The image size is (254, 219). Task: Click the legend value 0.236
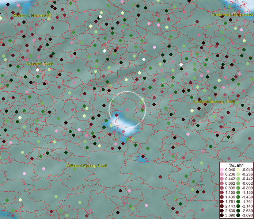230,174
